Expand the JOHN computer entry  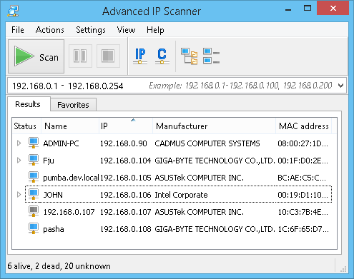pos(19,195)
